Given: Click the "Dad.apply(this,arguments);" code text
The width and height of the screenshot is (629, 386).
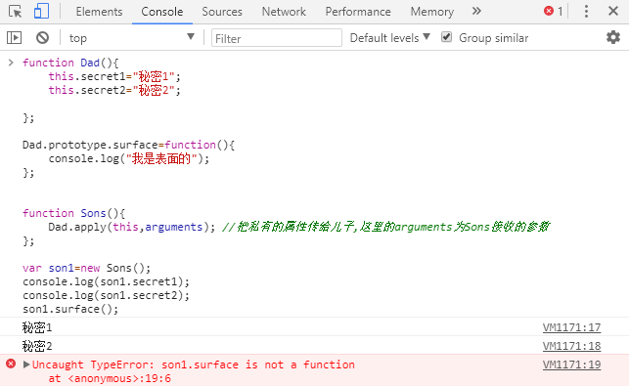Looking at the screenshot, I should click(x=132, y=227).
